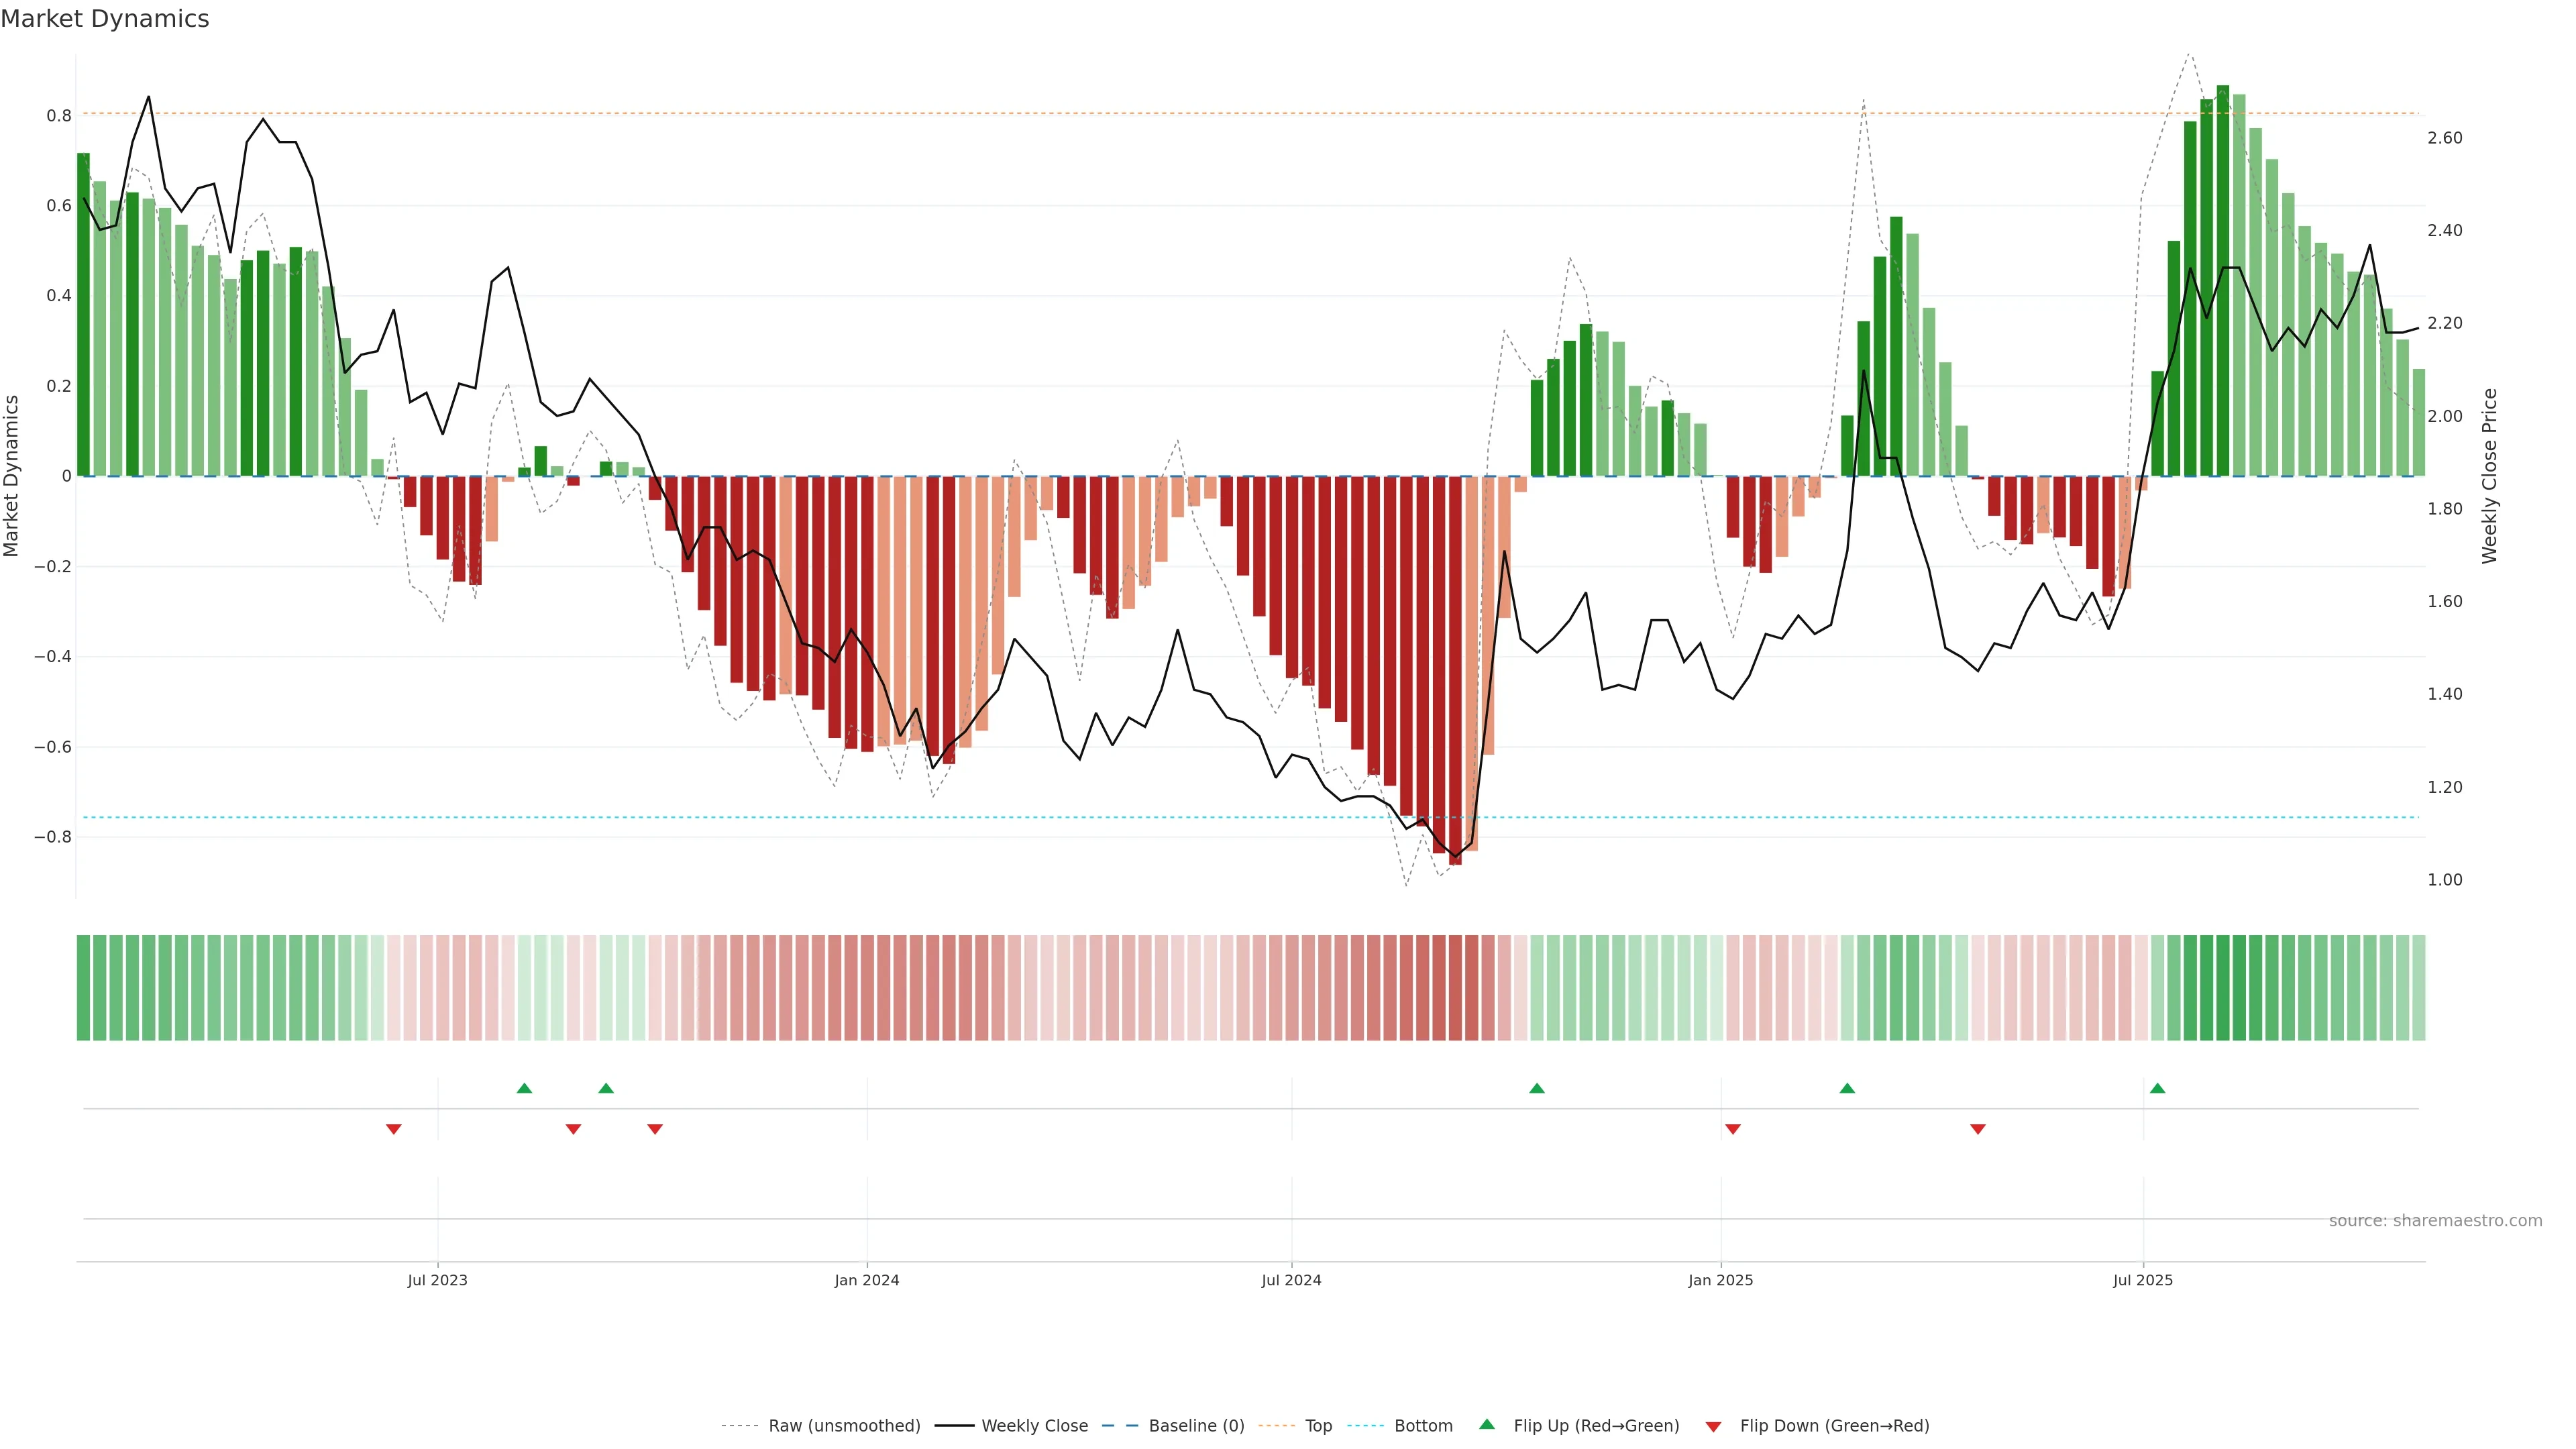The image size is (2576, 1449).
Task: Toggle Raw (unsmoothed) legend entry
Action: coord(844,1426)
